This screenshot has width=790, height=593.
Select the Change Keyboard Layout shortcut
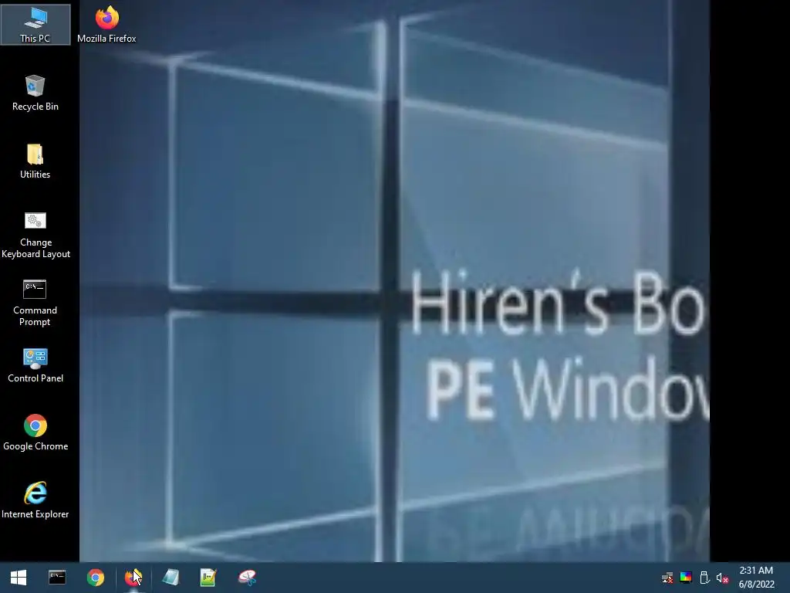(35, 235)
